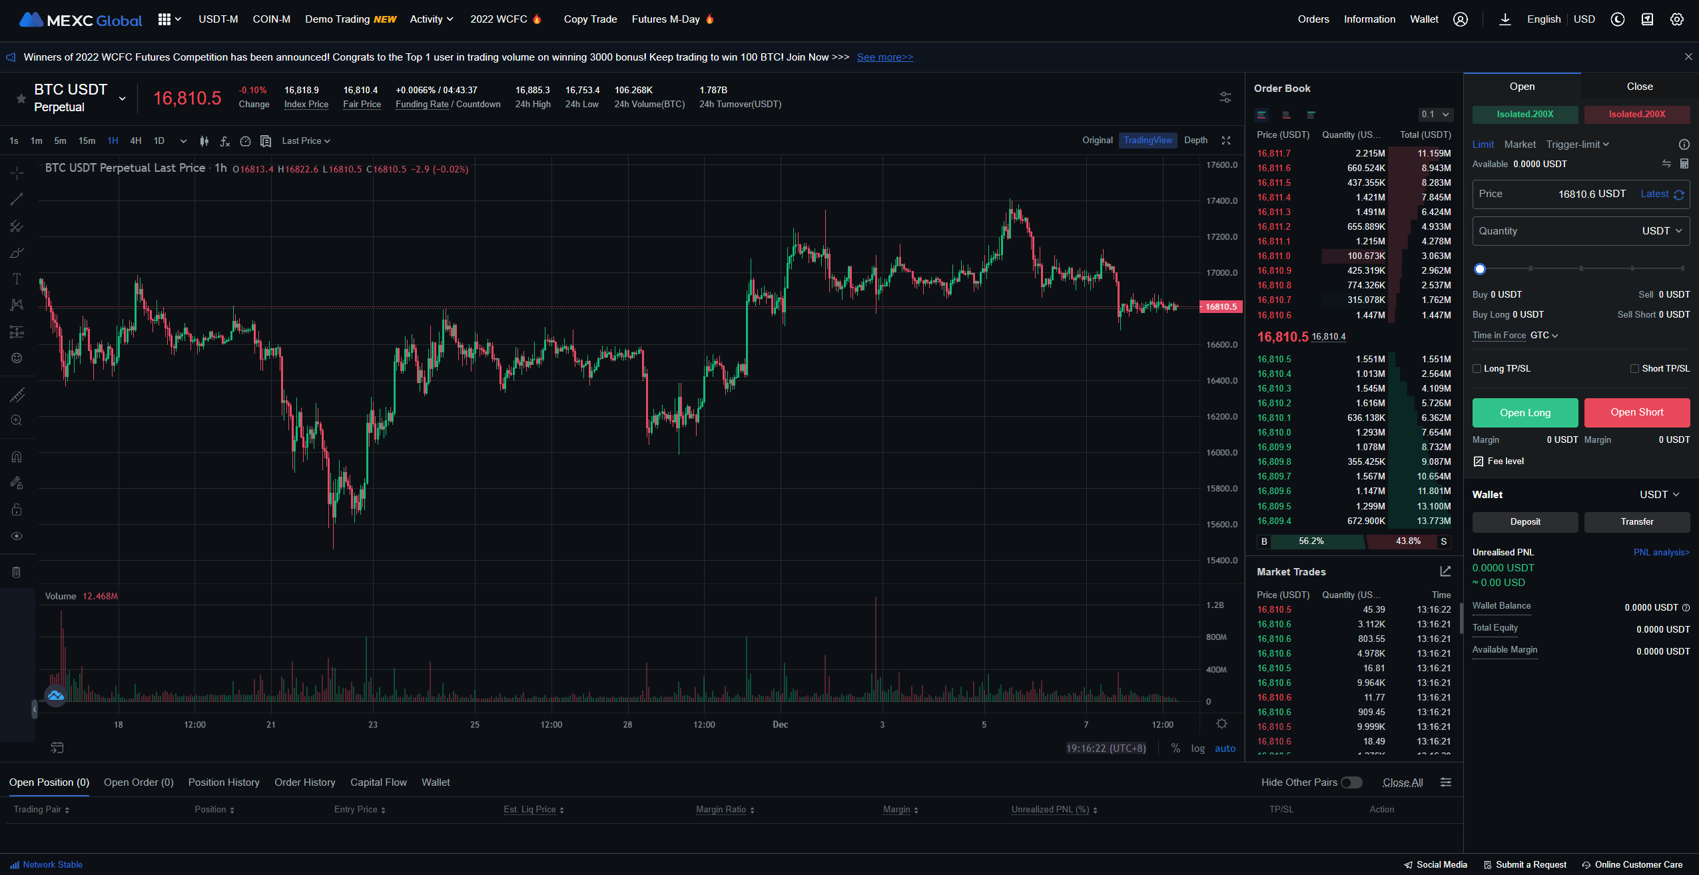Open the settings gear in header
1699x875 pixels.
(x=1677, y=19)
